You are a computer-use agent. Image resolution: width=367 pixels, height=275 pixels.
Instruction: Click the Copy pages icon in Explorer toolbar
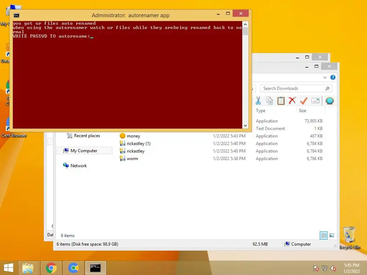tap(270, 101)
